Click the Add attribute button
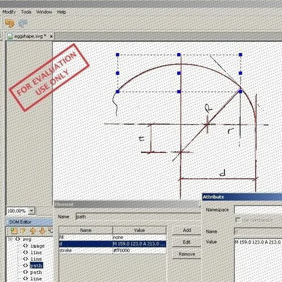This screenshot has height=282, width=282. 187,230
